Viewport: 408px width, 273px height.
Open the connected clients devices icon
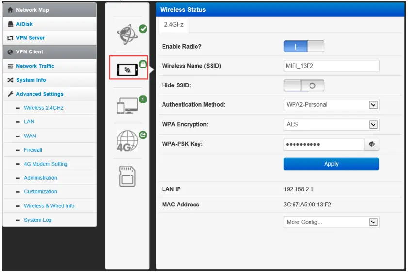[x=127, y=105]
